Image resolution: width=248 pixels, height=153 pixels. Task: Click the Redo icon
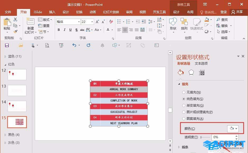[x=88, y=45]
